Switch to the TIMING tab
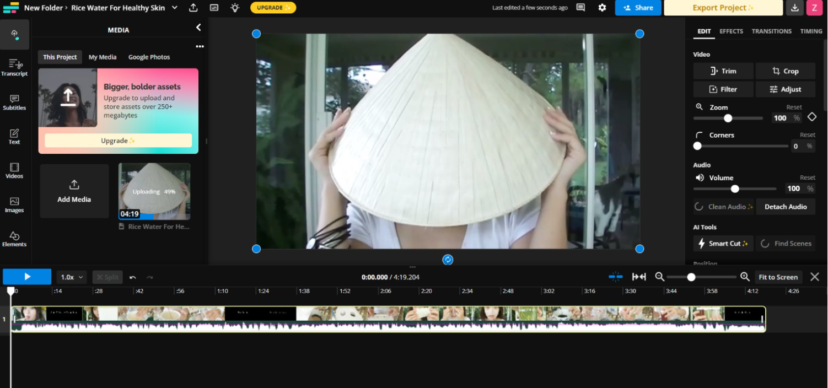This screenshot has width=828, height=388. [x=811, y=31]
